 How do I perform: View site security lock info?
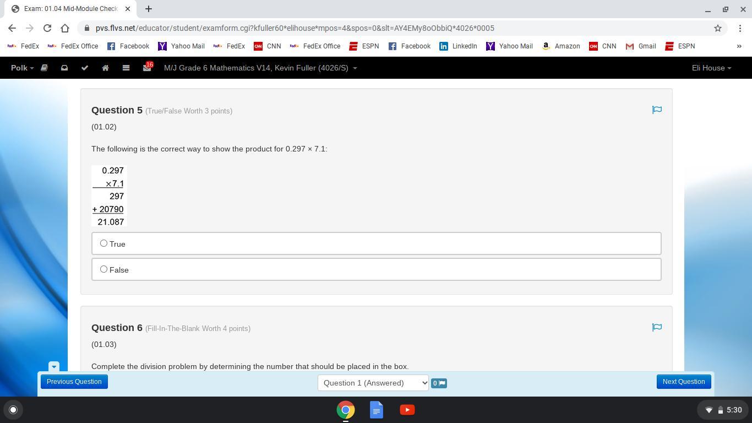tap(87, 28)
